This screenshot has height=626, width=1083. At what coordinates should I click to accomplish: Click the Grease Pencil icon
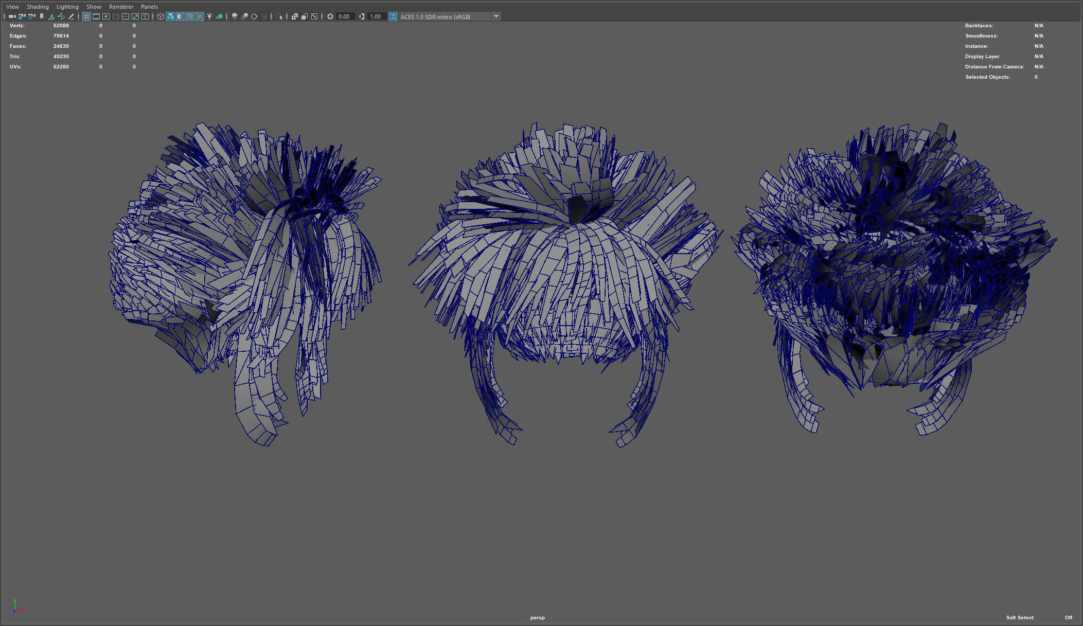coord(71,16)
